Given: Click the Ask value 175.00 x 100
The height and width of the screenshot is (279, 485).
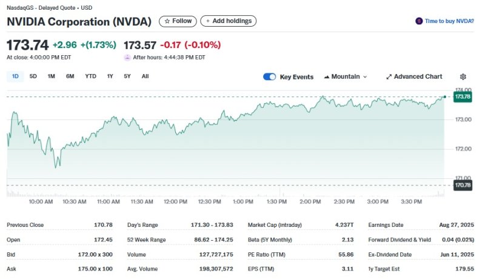Looking at the screenshot, I should click(95, 269).
